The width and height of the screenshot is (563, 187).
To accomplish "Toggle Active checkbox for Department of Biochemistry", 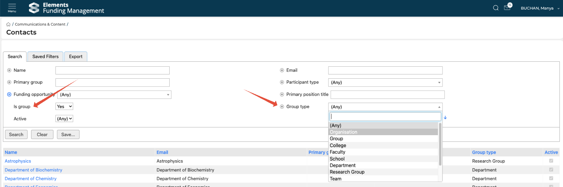I will (x=551, y=170).
